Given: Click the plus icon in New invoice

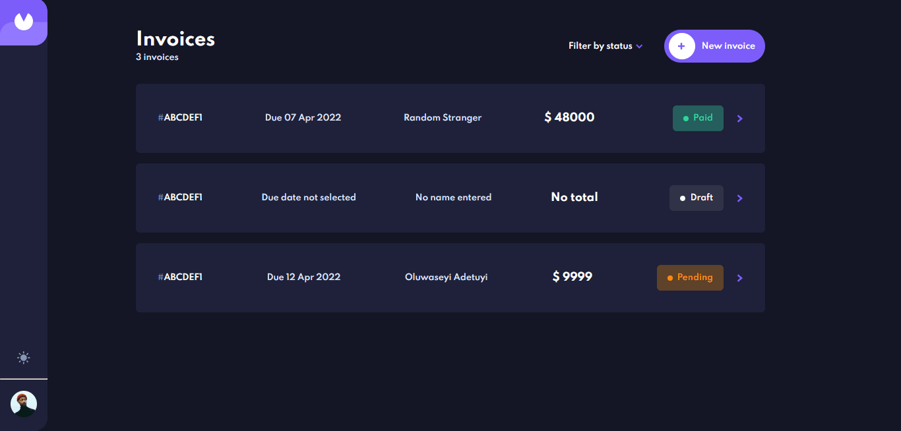Looking at the screenshot, I should point(681,46).
